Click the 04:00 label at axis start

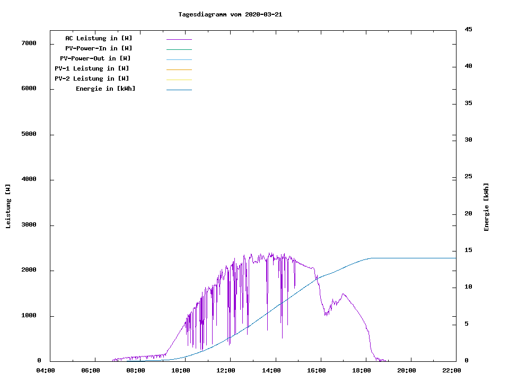coord(46,370)
